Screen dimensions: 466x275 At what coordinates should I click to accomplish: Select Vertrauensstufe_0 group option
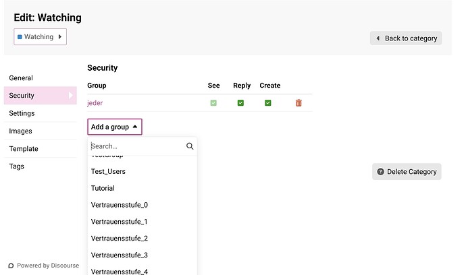pyautogui.click(x=143, y=205)
